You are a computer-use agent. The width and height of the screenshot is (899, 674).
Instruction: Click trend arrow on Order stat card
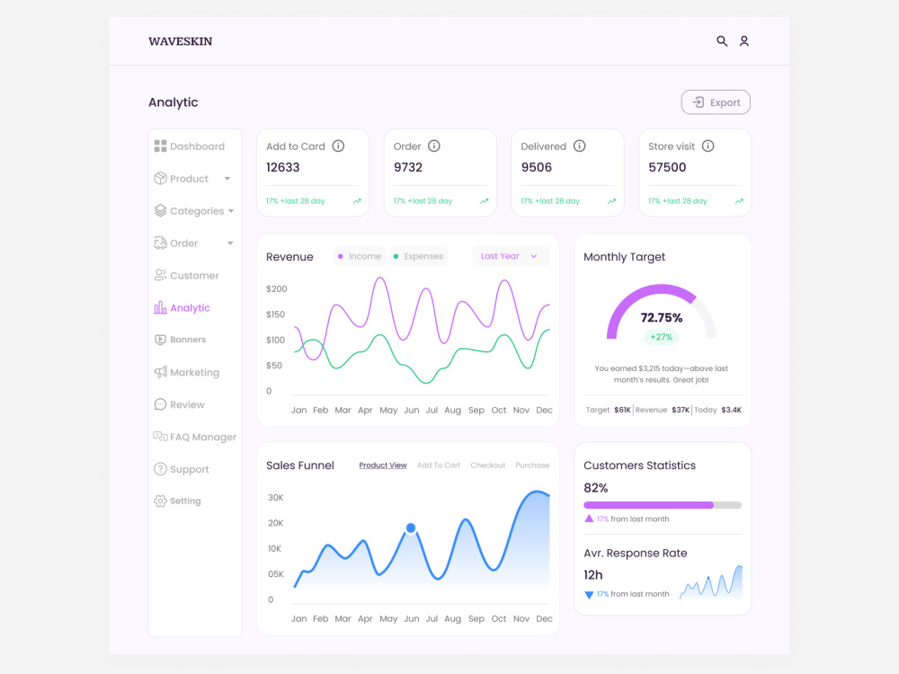point(484,201)
